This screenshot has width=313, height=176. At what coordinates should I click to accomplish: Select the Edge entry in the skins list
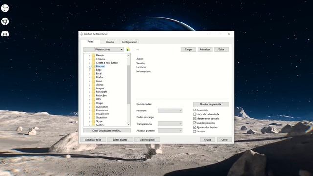pos(99,70)
